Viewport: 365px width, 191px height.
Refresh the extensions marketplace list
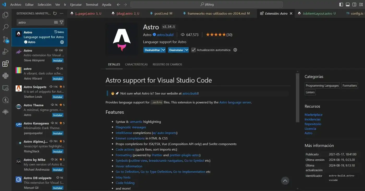(55, 14)
